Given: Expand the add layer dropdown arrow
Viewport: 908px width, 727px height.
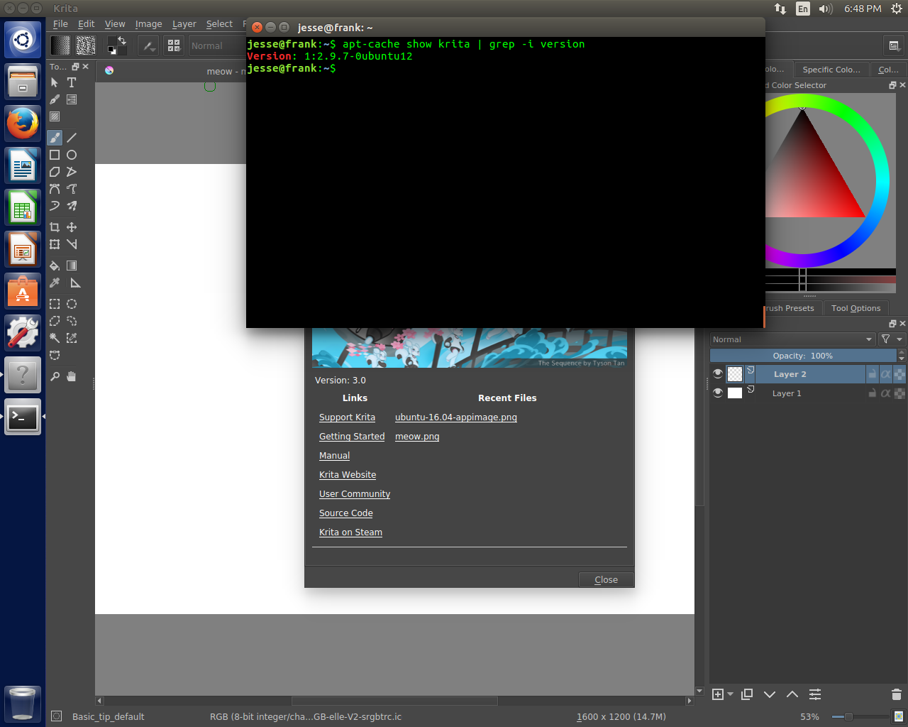Looking at the screenshot, I should (731, 694).
